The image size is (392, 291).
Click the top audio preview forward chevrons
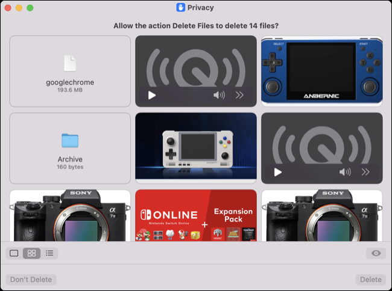239,95
